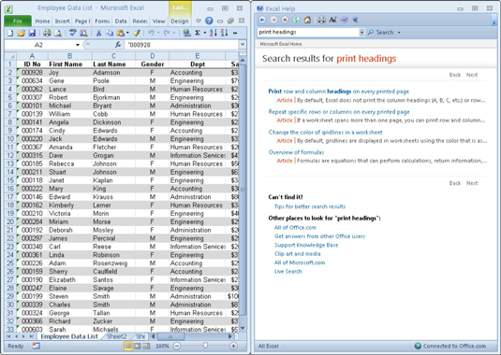This screenshot has height=355, width=501.
Task: Go to Help Home via the house icon
Action: point(307,20)
